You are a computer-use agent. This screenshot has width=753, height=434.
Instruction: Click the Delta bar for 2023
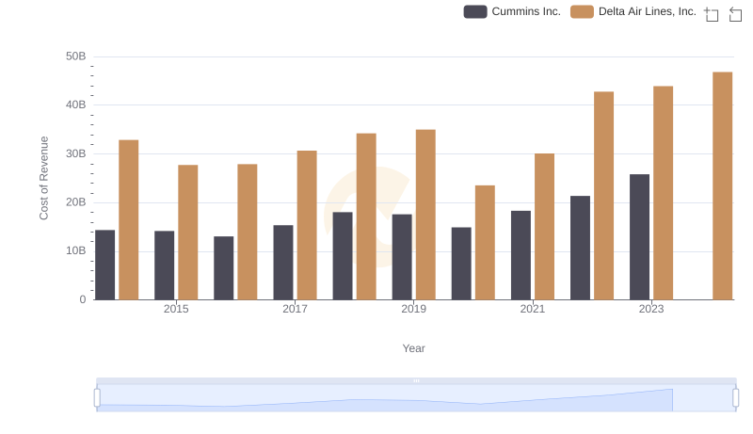(663, 193)
